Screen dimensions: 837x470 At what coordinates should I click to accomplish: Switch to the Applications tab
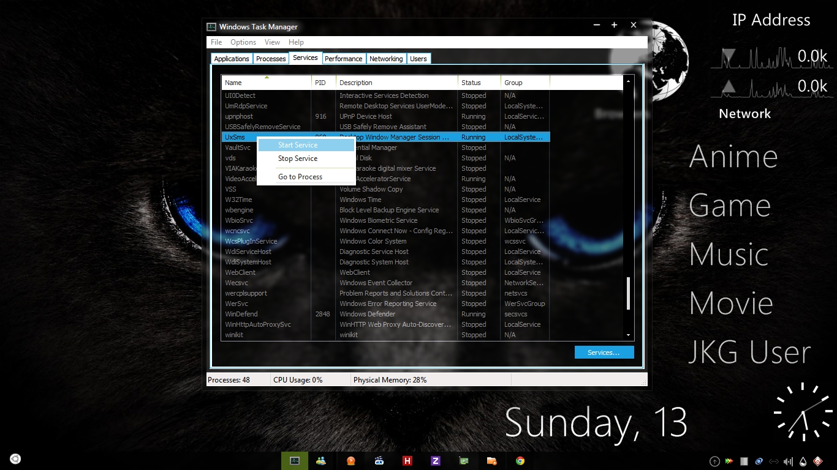coord(232,59)
